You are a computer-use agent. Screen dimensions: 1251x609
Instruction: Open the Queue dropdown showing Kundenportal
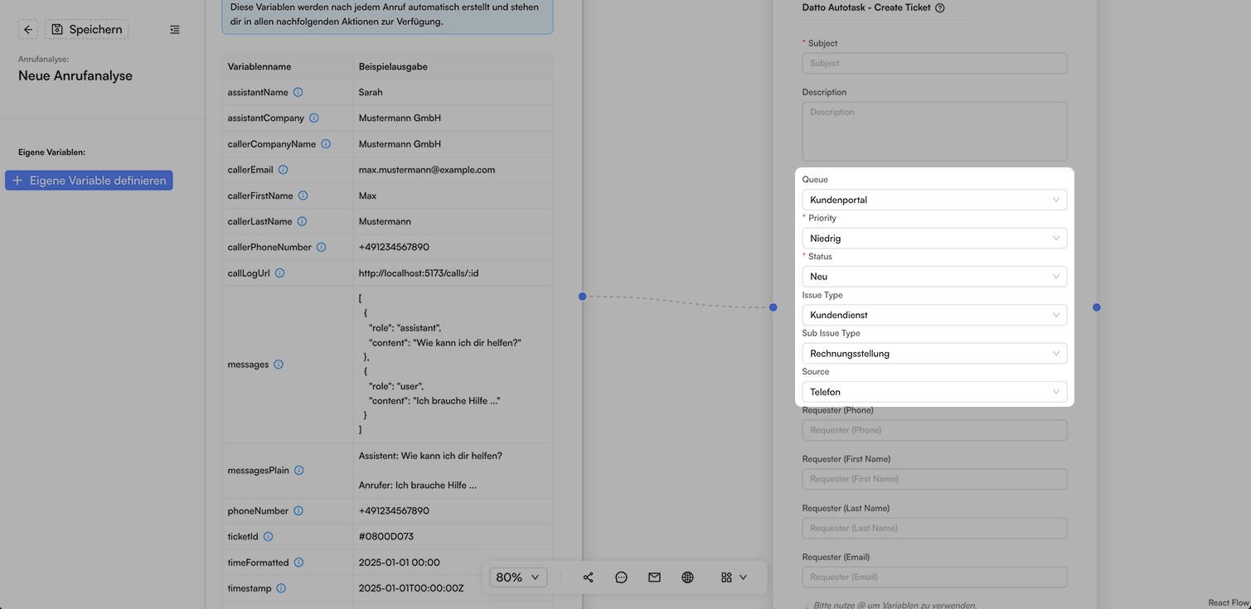point(934,200)
